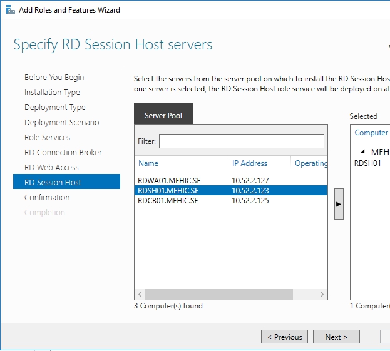Viewport: 390px width, 351px height.
Task: Collapse the MEHIC tree node in Selected
Action: click(x=363, y=152)
